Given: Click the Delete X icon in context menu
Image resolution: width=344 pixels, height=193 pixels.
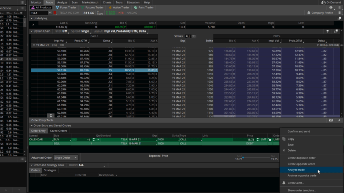Looking at the screenshot, I should (x=284, y=150).
